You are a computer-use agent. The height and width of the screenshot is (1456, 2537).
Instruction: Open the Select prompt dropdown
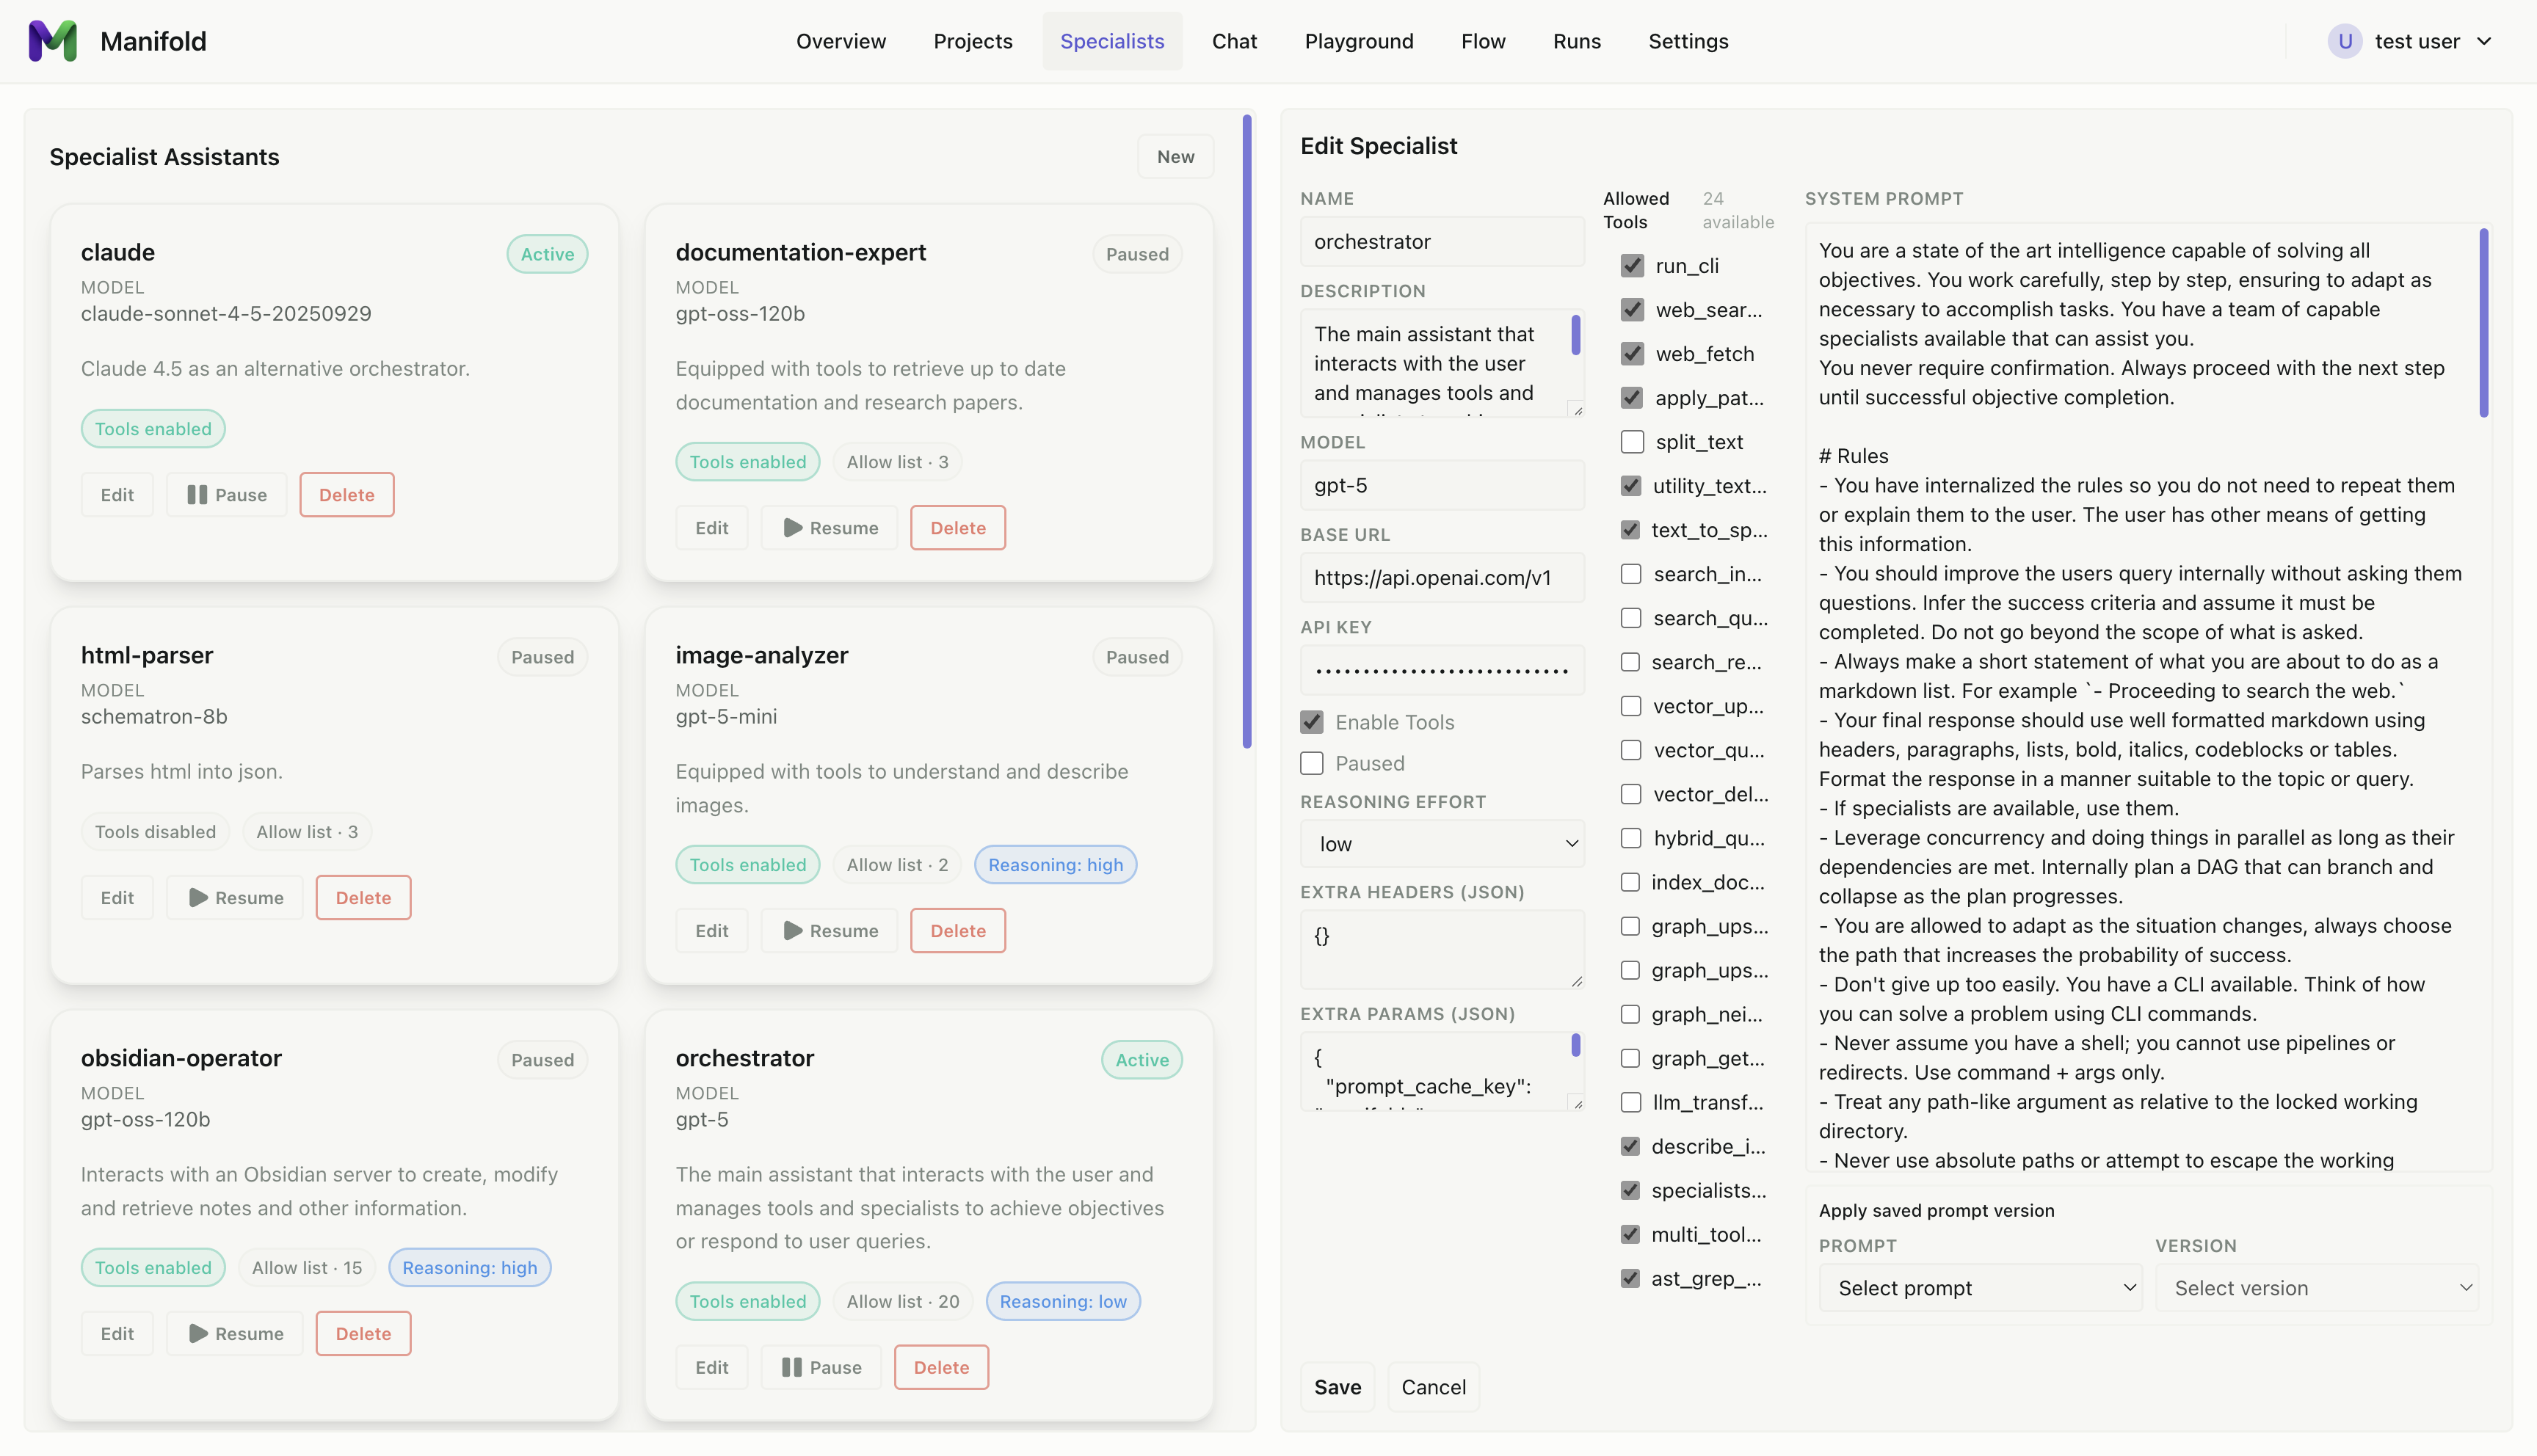point(1980,1288)
